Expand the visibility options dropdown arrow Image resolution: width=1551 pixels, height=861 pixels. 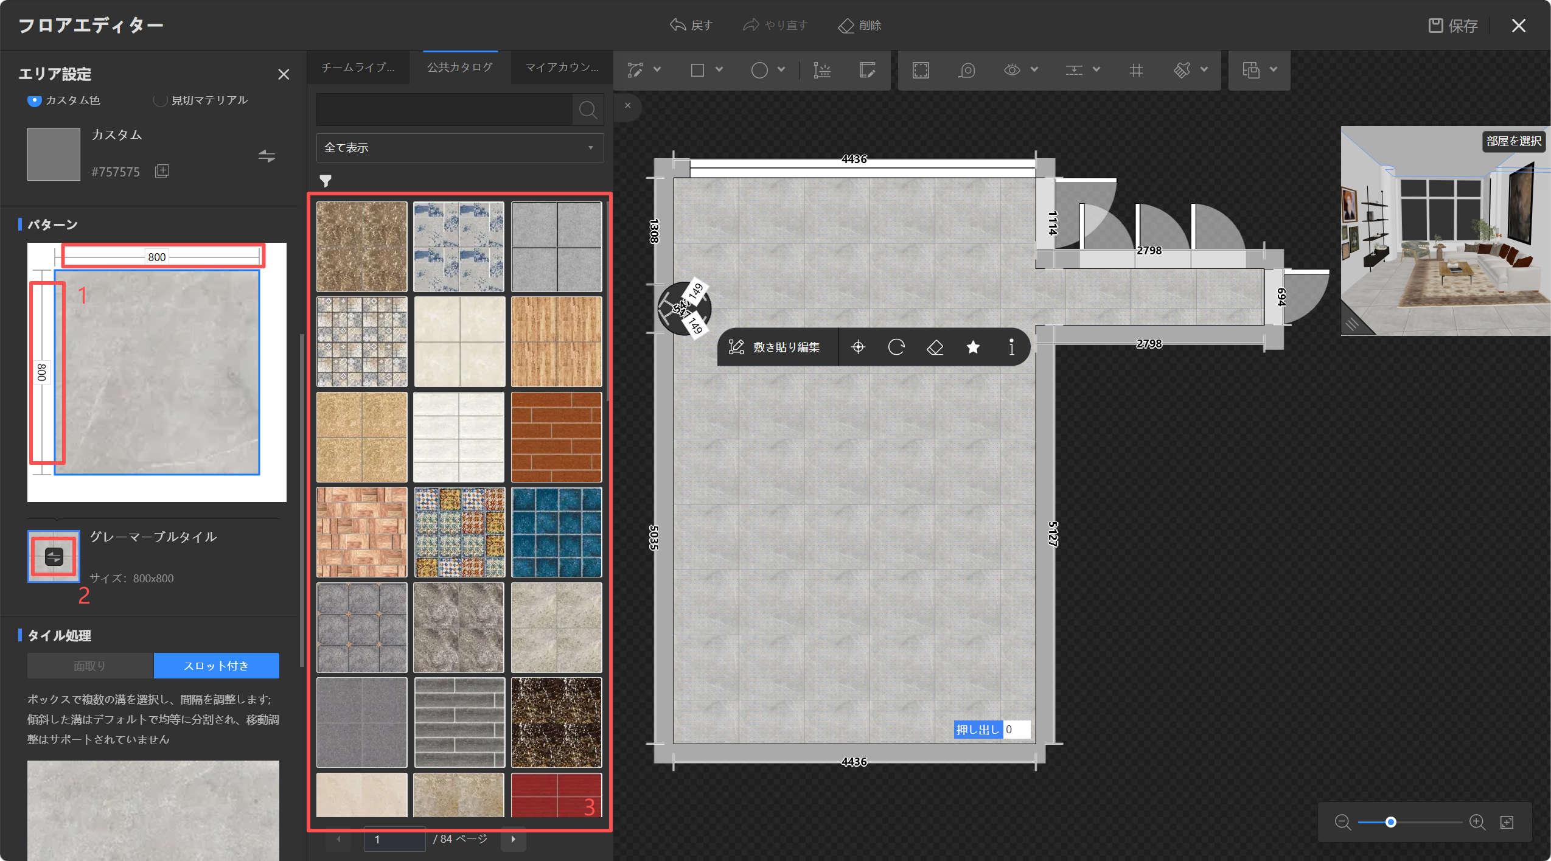1034,69
